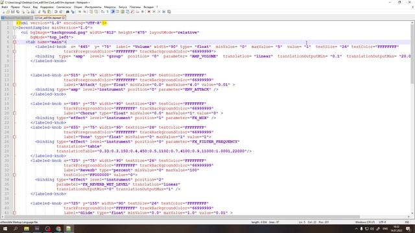Undo the last edit via toolbar
This screenshot has width=415, height=233.
click(56, 12)
